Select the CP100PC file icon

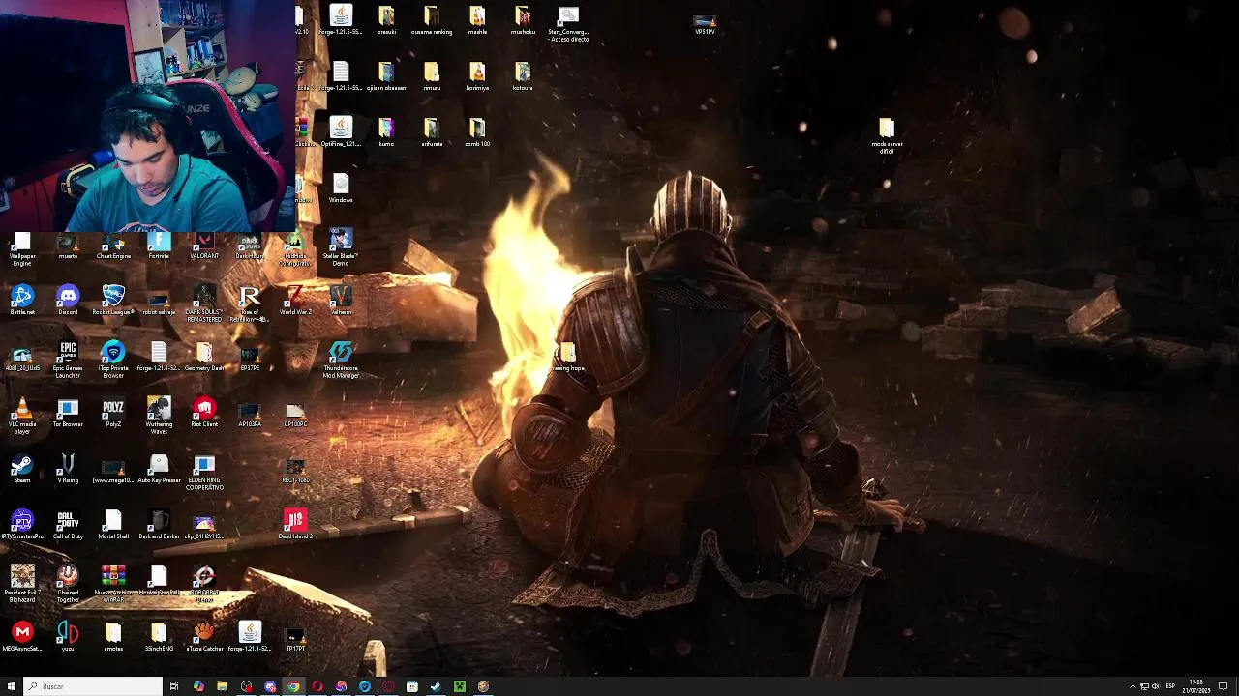[295, 416]
